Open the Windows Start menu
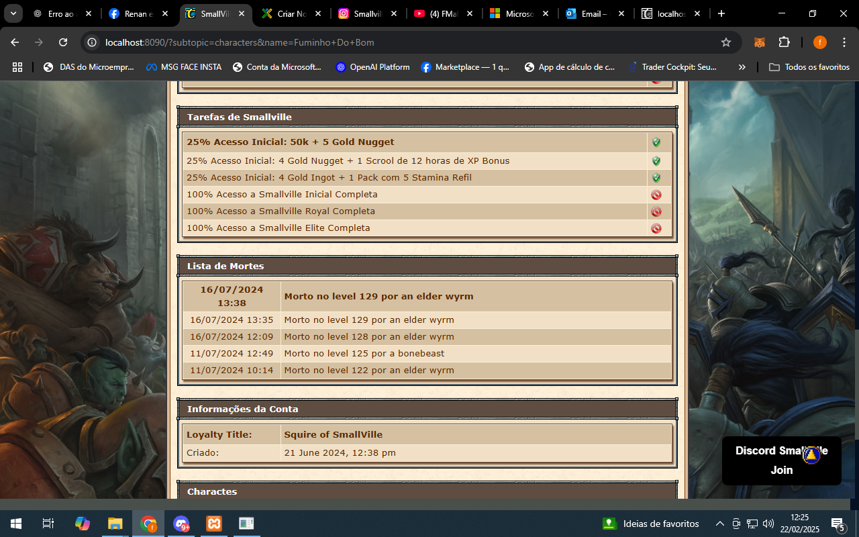The height and width of the screenshot is (537, 859). [15, 524]
